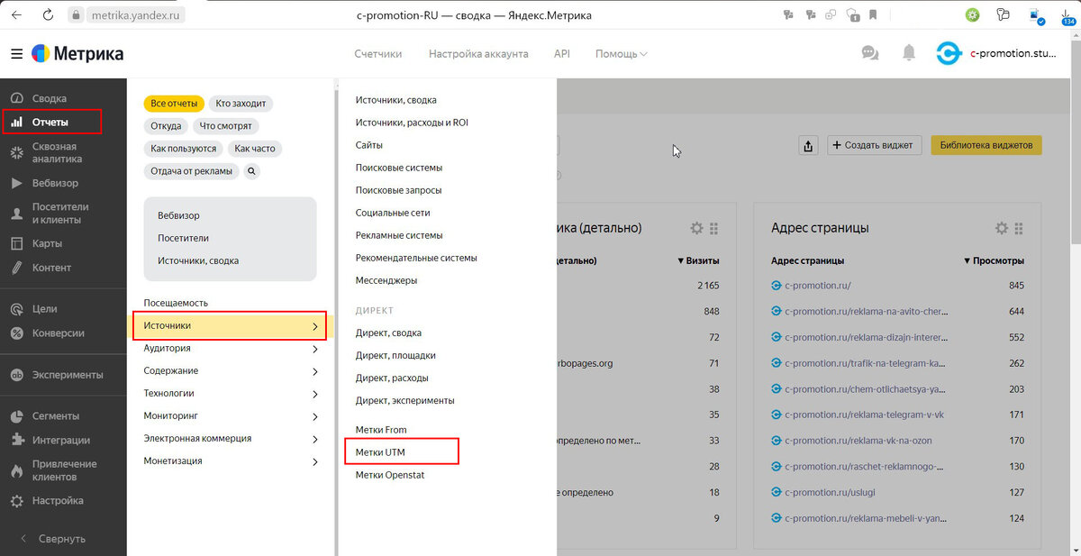Select the Все отчеты filter chip

(174, 104)
